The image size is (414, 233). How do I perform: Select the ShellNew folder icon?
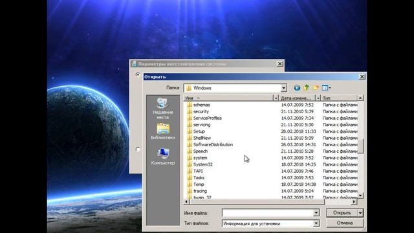pos(189,138)
